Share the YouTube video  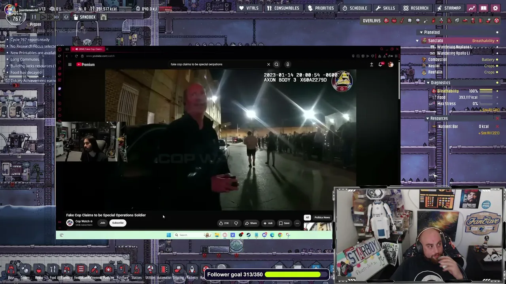pyautogui.click(x=251, y=223)
